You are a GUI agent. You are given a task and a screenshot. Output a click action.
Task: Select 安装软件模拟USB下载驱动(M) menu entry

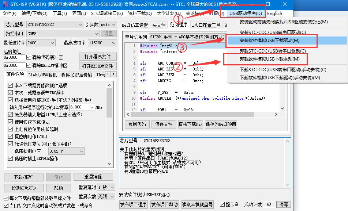coord(287,41)
